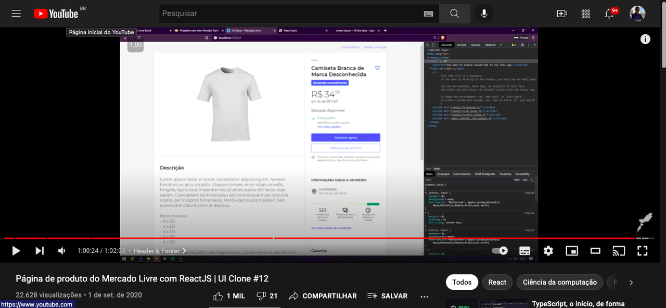Expand the Header & Footer chapter list

160,251
